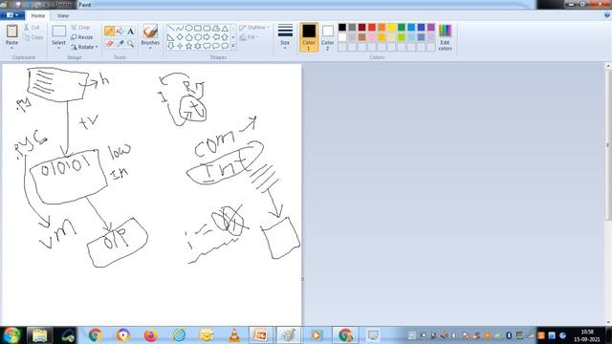The height and width of the screenshot is (344, 612).
Task: Switch to the Home ribbon tab
Action: [x=38, y=15]
